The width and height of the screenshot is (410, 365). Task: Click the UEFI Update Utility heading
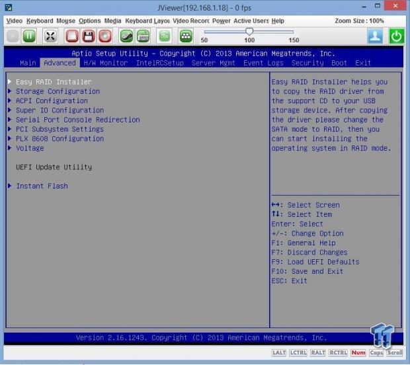coord(54,167)
